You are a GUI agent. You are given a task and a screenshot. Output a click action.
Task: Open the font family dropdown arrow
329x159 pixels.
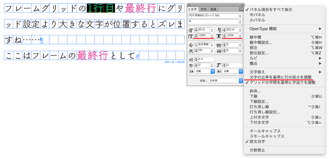[x=240, y=16]
